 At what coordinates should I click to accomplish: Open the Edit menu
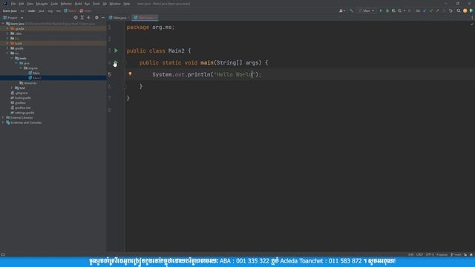[22, 4]
